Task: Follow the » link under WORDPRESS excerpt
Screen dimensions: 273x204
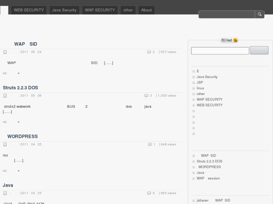Action: (x=19, y=171)
